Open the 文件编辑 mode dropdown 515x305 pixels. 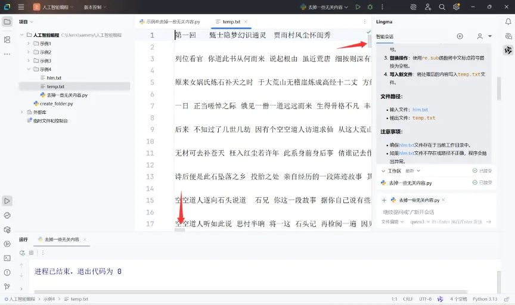point(392,222)
